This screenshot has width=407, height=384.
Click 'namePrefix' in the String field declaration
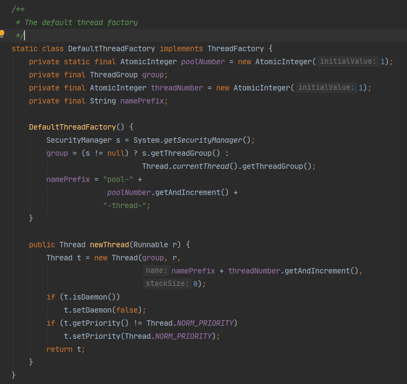pyautogui.click(x=142, y=101)
